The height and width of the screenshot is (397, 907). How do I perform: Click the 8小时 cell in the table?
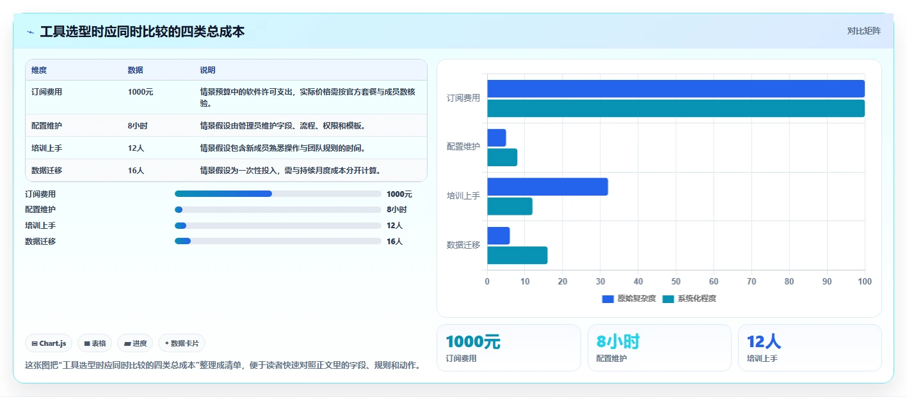[x=137, y=125]
